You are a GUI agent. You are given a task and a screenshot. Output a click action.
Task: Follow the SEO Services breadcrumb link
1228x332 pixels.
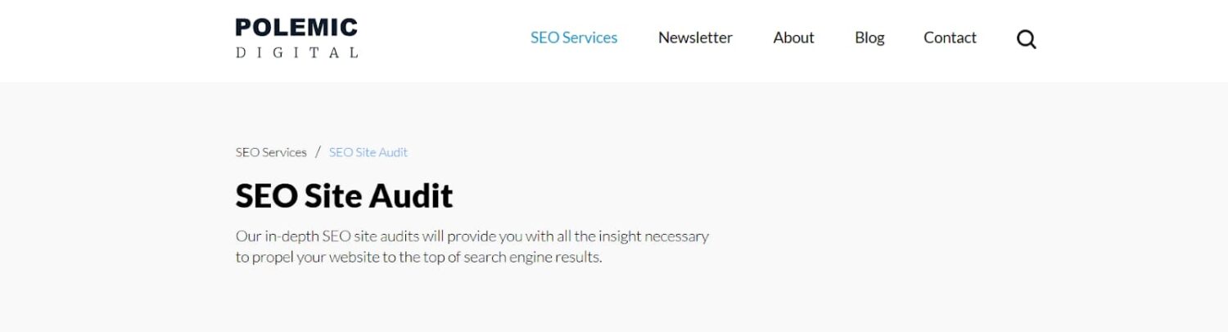pos(271,152)
